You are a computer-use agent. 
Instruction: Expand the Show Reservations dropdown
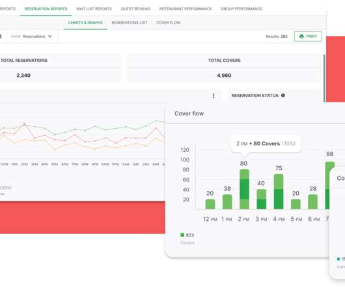click(x=32, y=36)
